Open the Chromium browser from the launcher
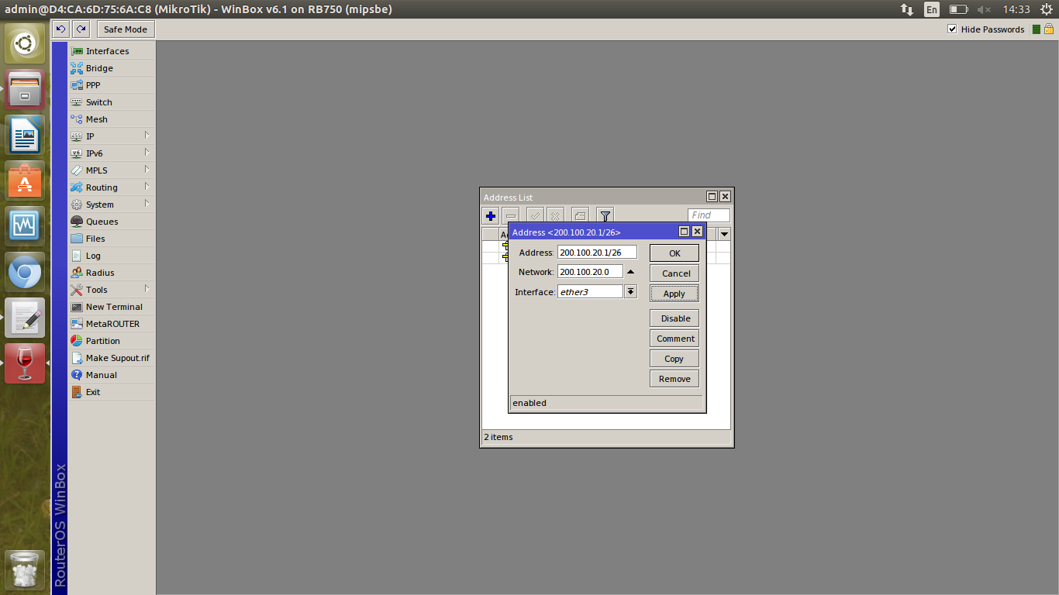Screen dimensions: 1059x595 (x=25, y=272)
